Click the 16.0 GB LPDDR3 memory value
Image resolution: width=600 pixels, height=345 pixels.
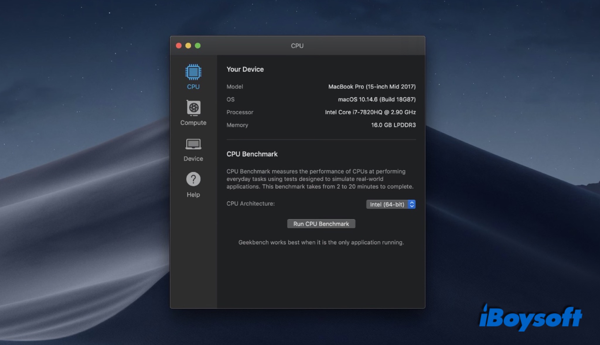tap(393, 125)
